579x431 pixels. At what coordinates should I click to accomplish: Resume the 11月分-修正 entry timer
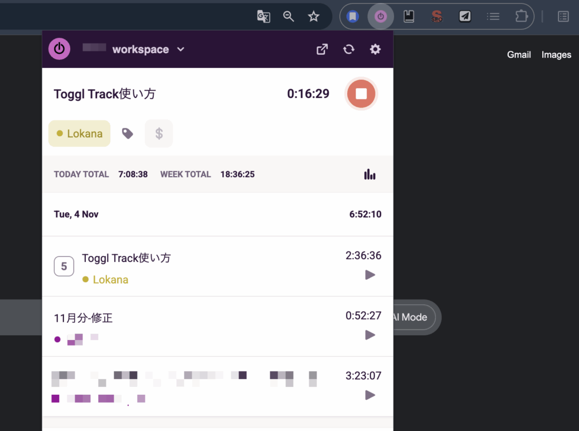pyautogui.click(x=370, y=335)
